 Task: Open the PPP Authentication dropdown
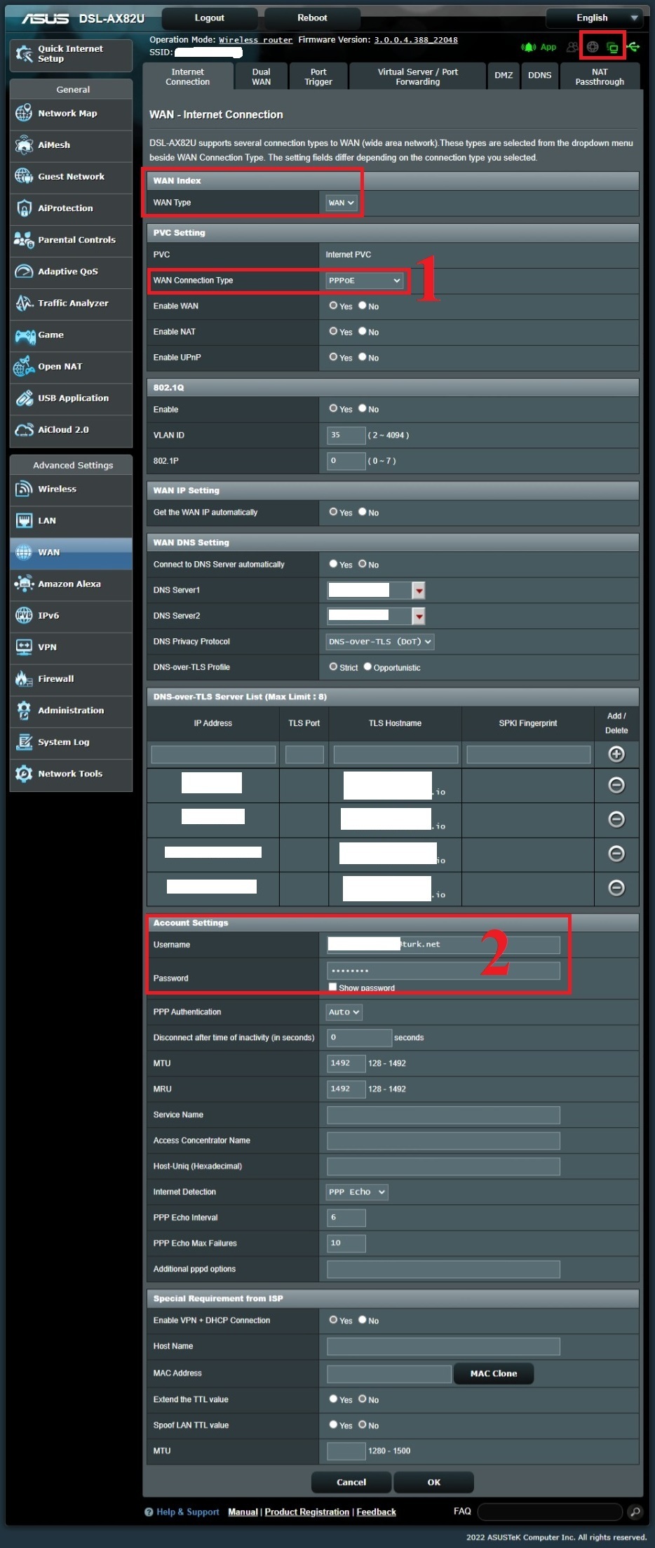tap(344, 1012)
